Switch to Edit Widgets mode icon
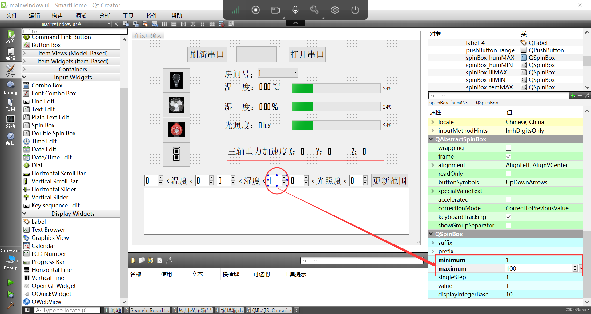 pyautogui.click(x=126, y=24)
